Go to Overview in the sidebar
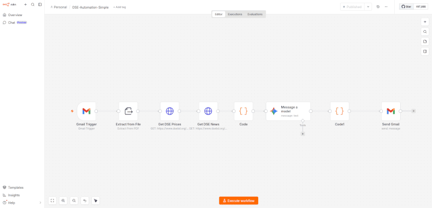The width and height of the screenshot is (432, 208). tap(15, 15)
